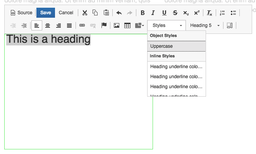The height and width of the screenshot is (154, 256).
Task: Toggle strikethrough formatting
Action: coord(175,13)
